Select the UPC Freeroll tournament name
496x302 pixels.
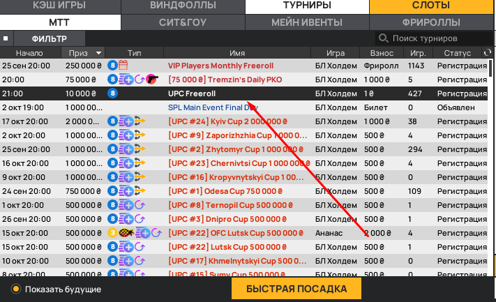192,93
